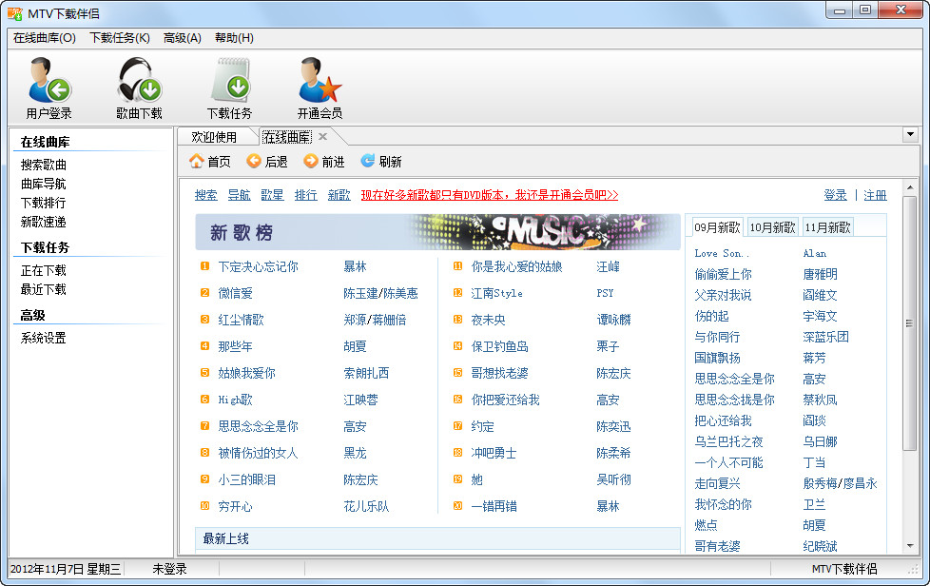
Task: Click the 注册 register link
Action: (x=875, y=194)
